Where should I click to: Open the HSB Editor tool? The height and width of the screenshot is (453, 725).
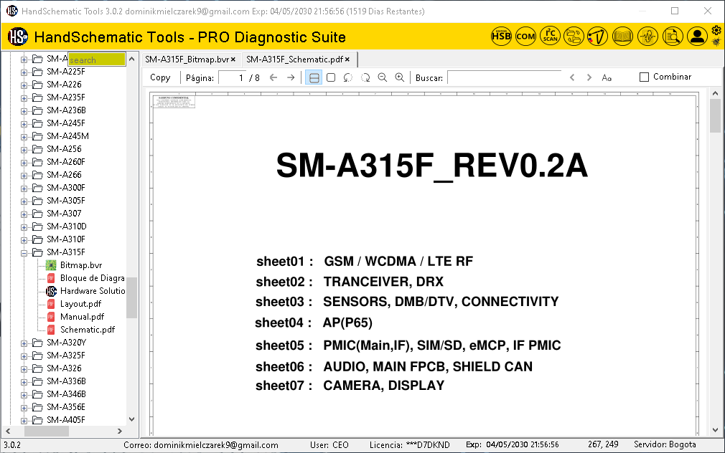(x=501, y=36)
